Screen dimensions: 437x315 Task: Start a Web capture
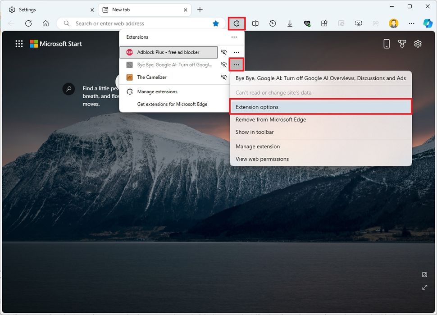click(358, 23)
